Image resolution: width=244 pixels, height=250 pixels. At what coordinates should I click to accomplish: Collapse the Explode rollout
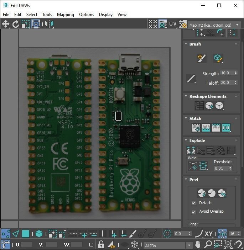[186, 140]
